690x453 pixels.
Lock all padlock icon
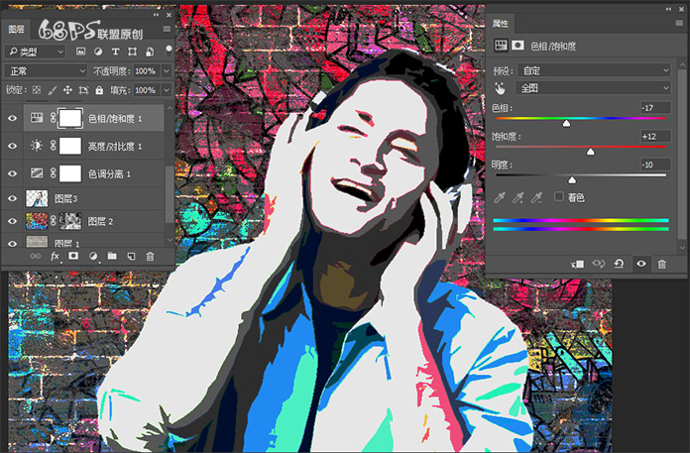pos(99,90)
